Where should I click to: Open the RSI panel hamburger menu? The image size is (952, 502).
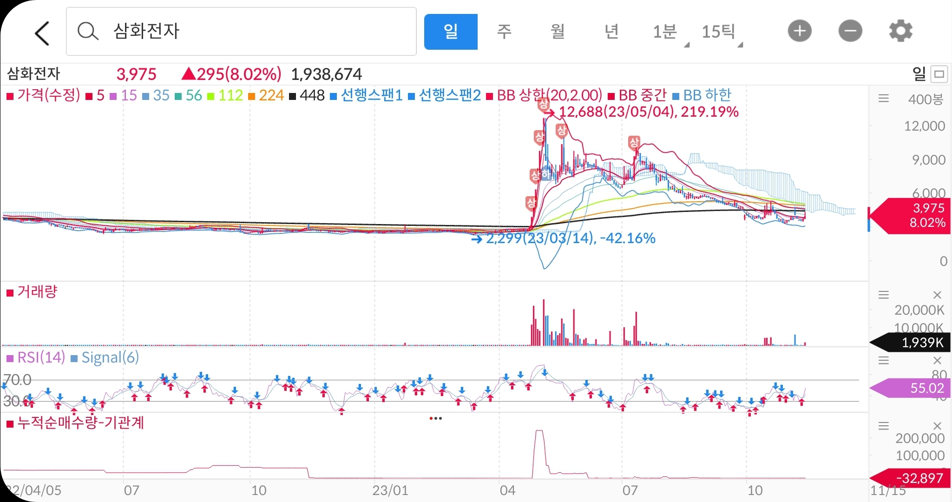(x=884, y=360)
